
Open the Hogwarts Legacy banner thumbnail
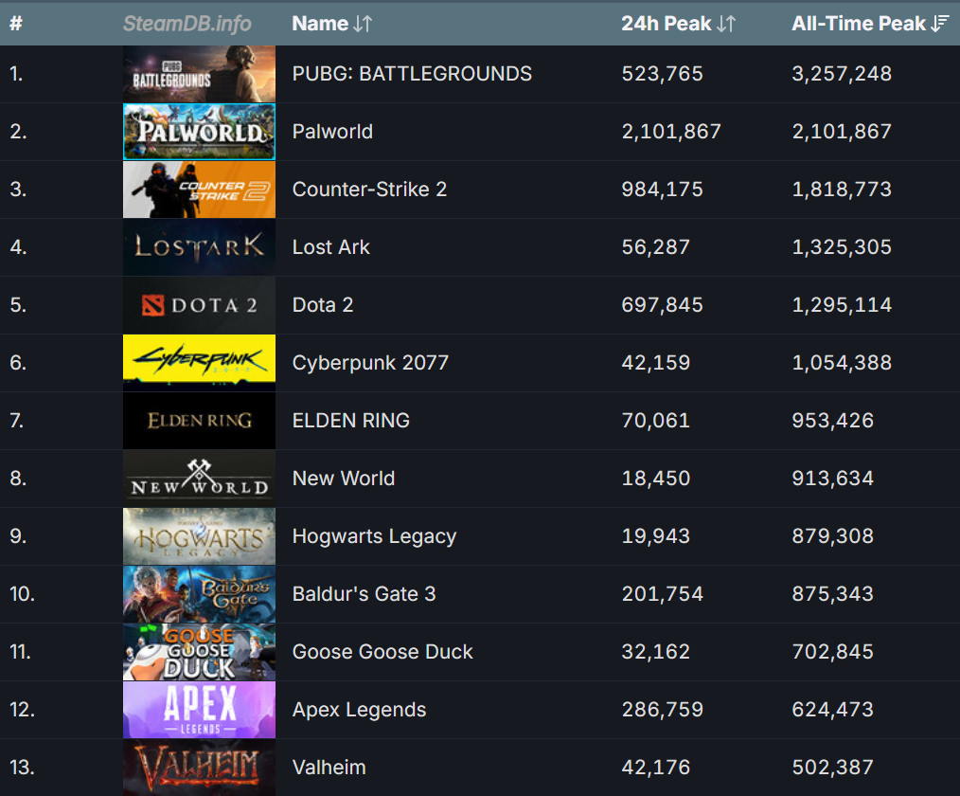coord(199,536)
